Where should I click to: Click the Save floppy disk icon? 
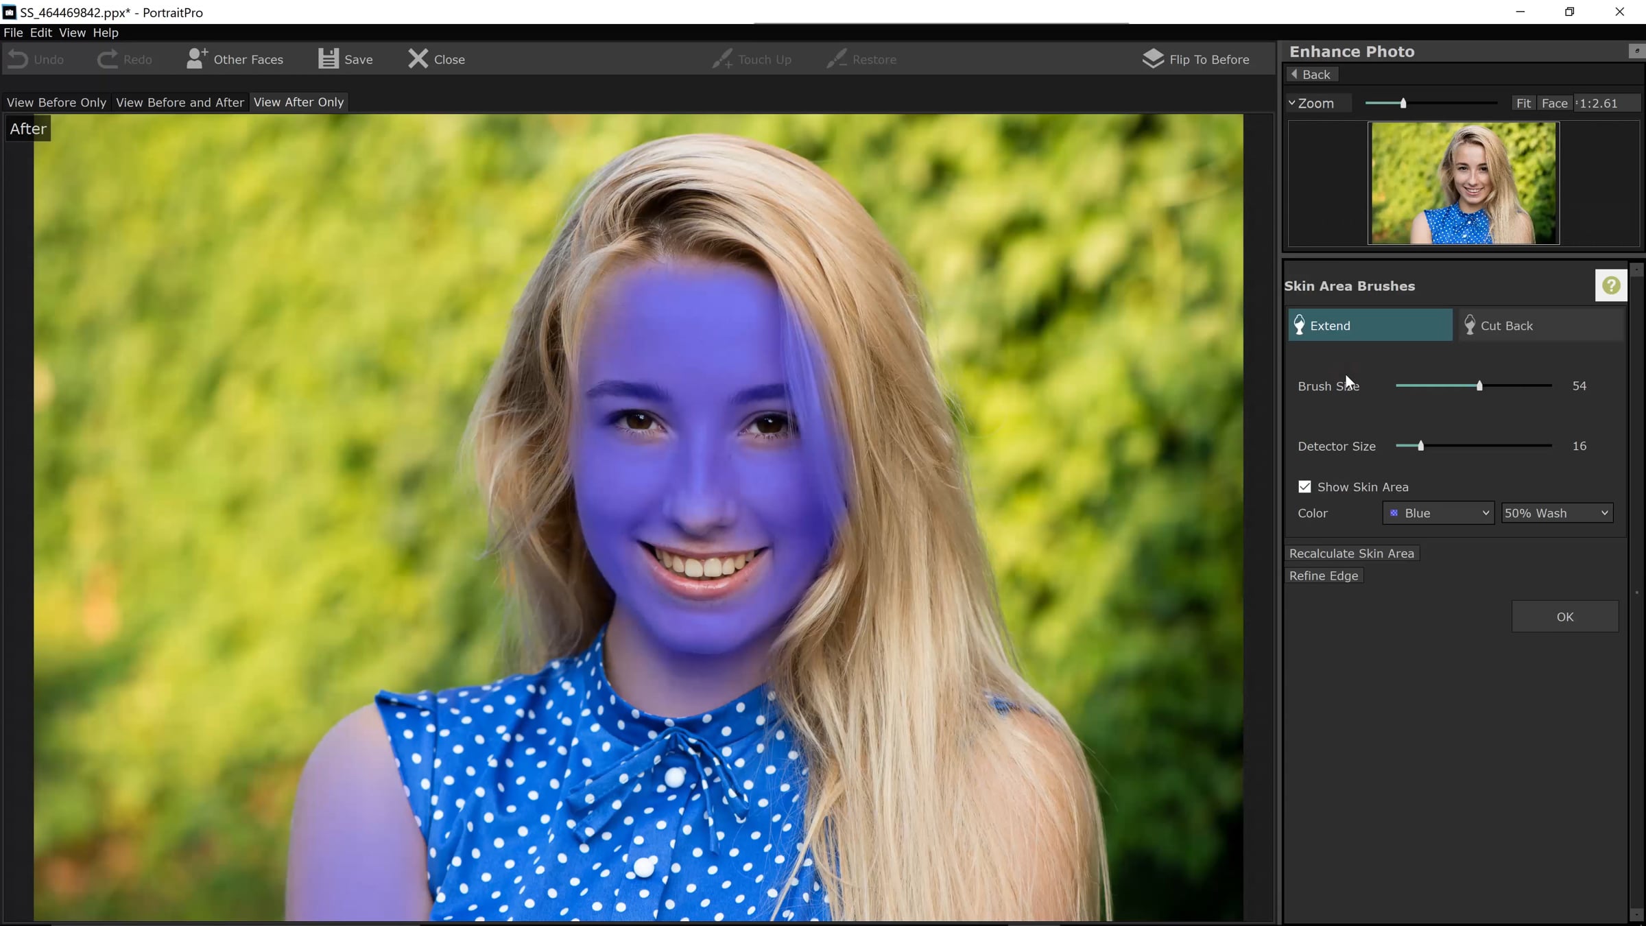[x=329, y=59]
